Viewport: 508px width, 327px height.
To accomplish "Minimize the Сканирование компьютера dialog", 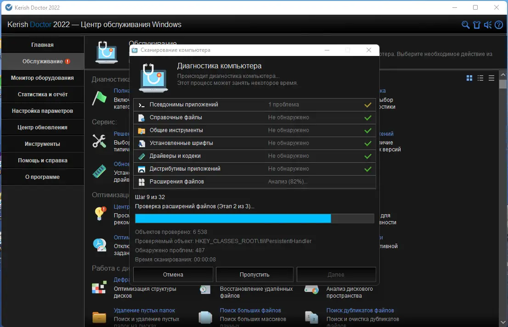I will 327,50.
